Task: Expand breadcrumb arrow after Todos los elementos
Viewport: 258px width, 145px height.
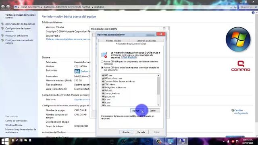Action: tap(92, 7)
